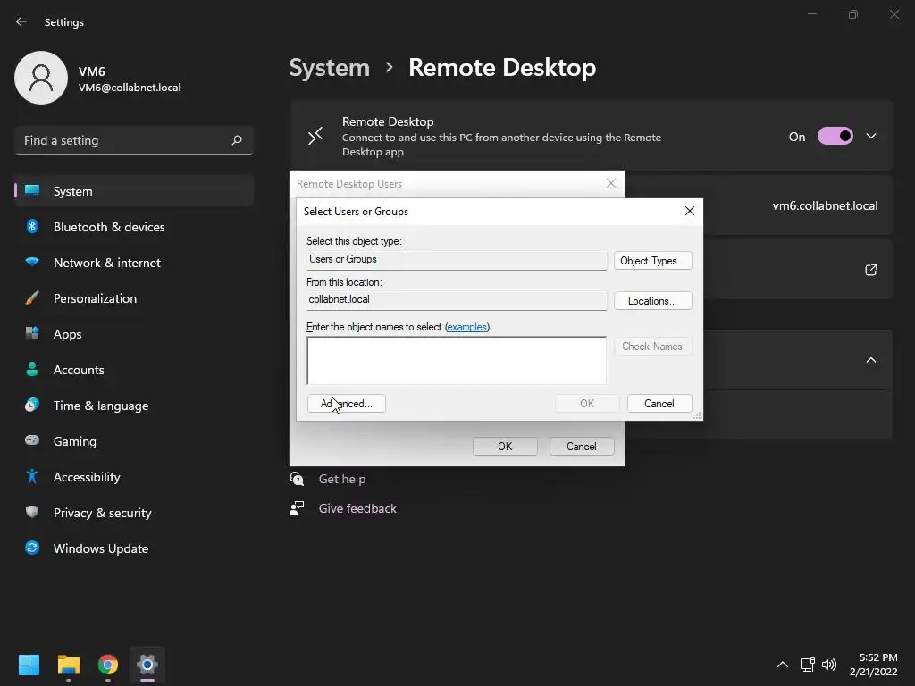This screenshot has width=915, height=686.
Task: Expand the Remote Desktop chevron dropdown
Action: pos(870,136)
